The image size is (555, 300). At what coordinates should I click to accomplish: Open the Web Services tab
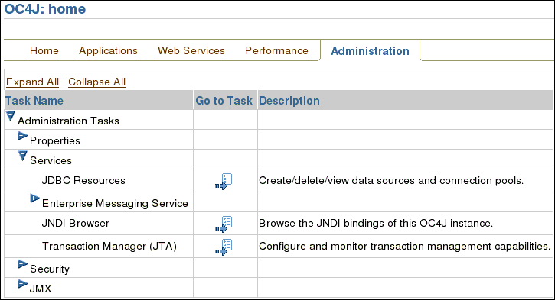191,51
